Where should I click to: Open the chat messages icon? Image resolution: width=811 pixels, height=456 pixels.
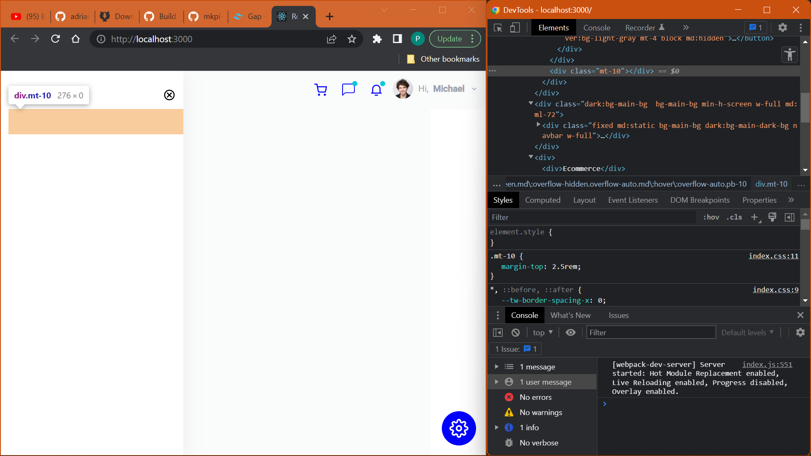[x=348, y=89]
